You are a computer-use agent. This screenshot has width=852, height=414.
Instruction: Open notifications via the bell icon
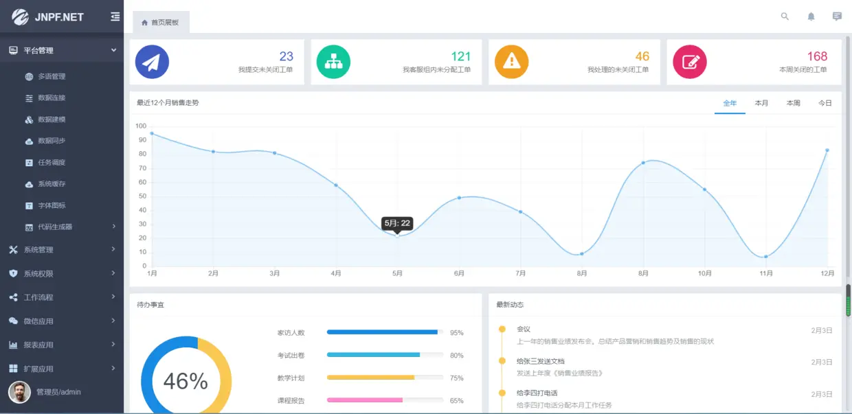811,16
